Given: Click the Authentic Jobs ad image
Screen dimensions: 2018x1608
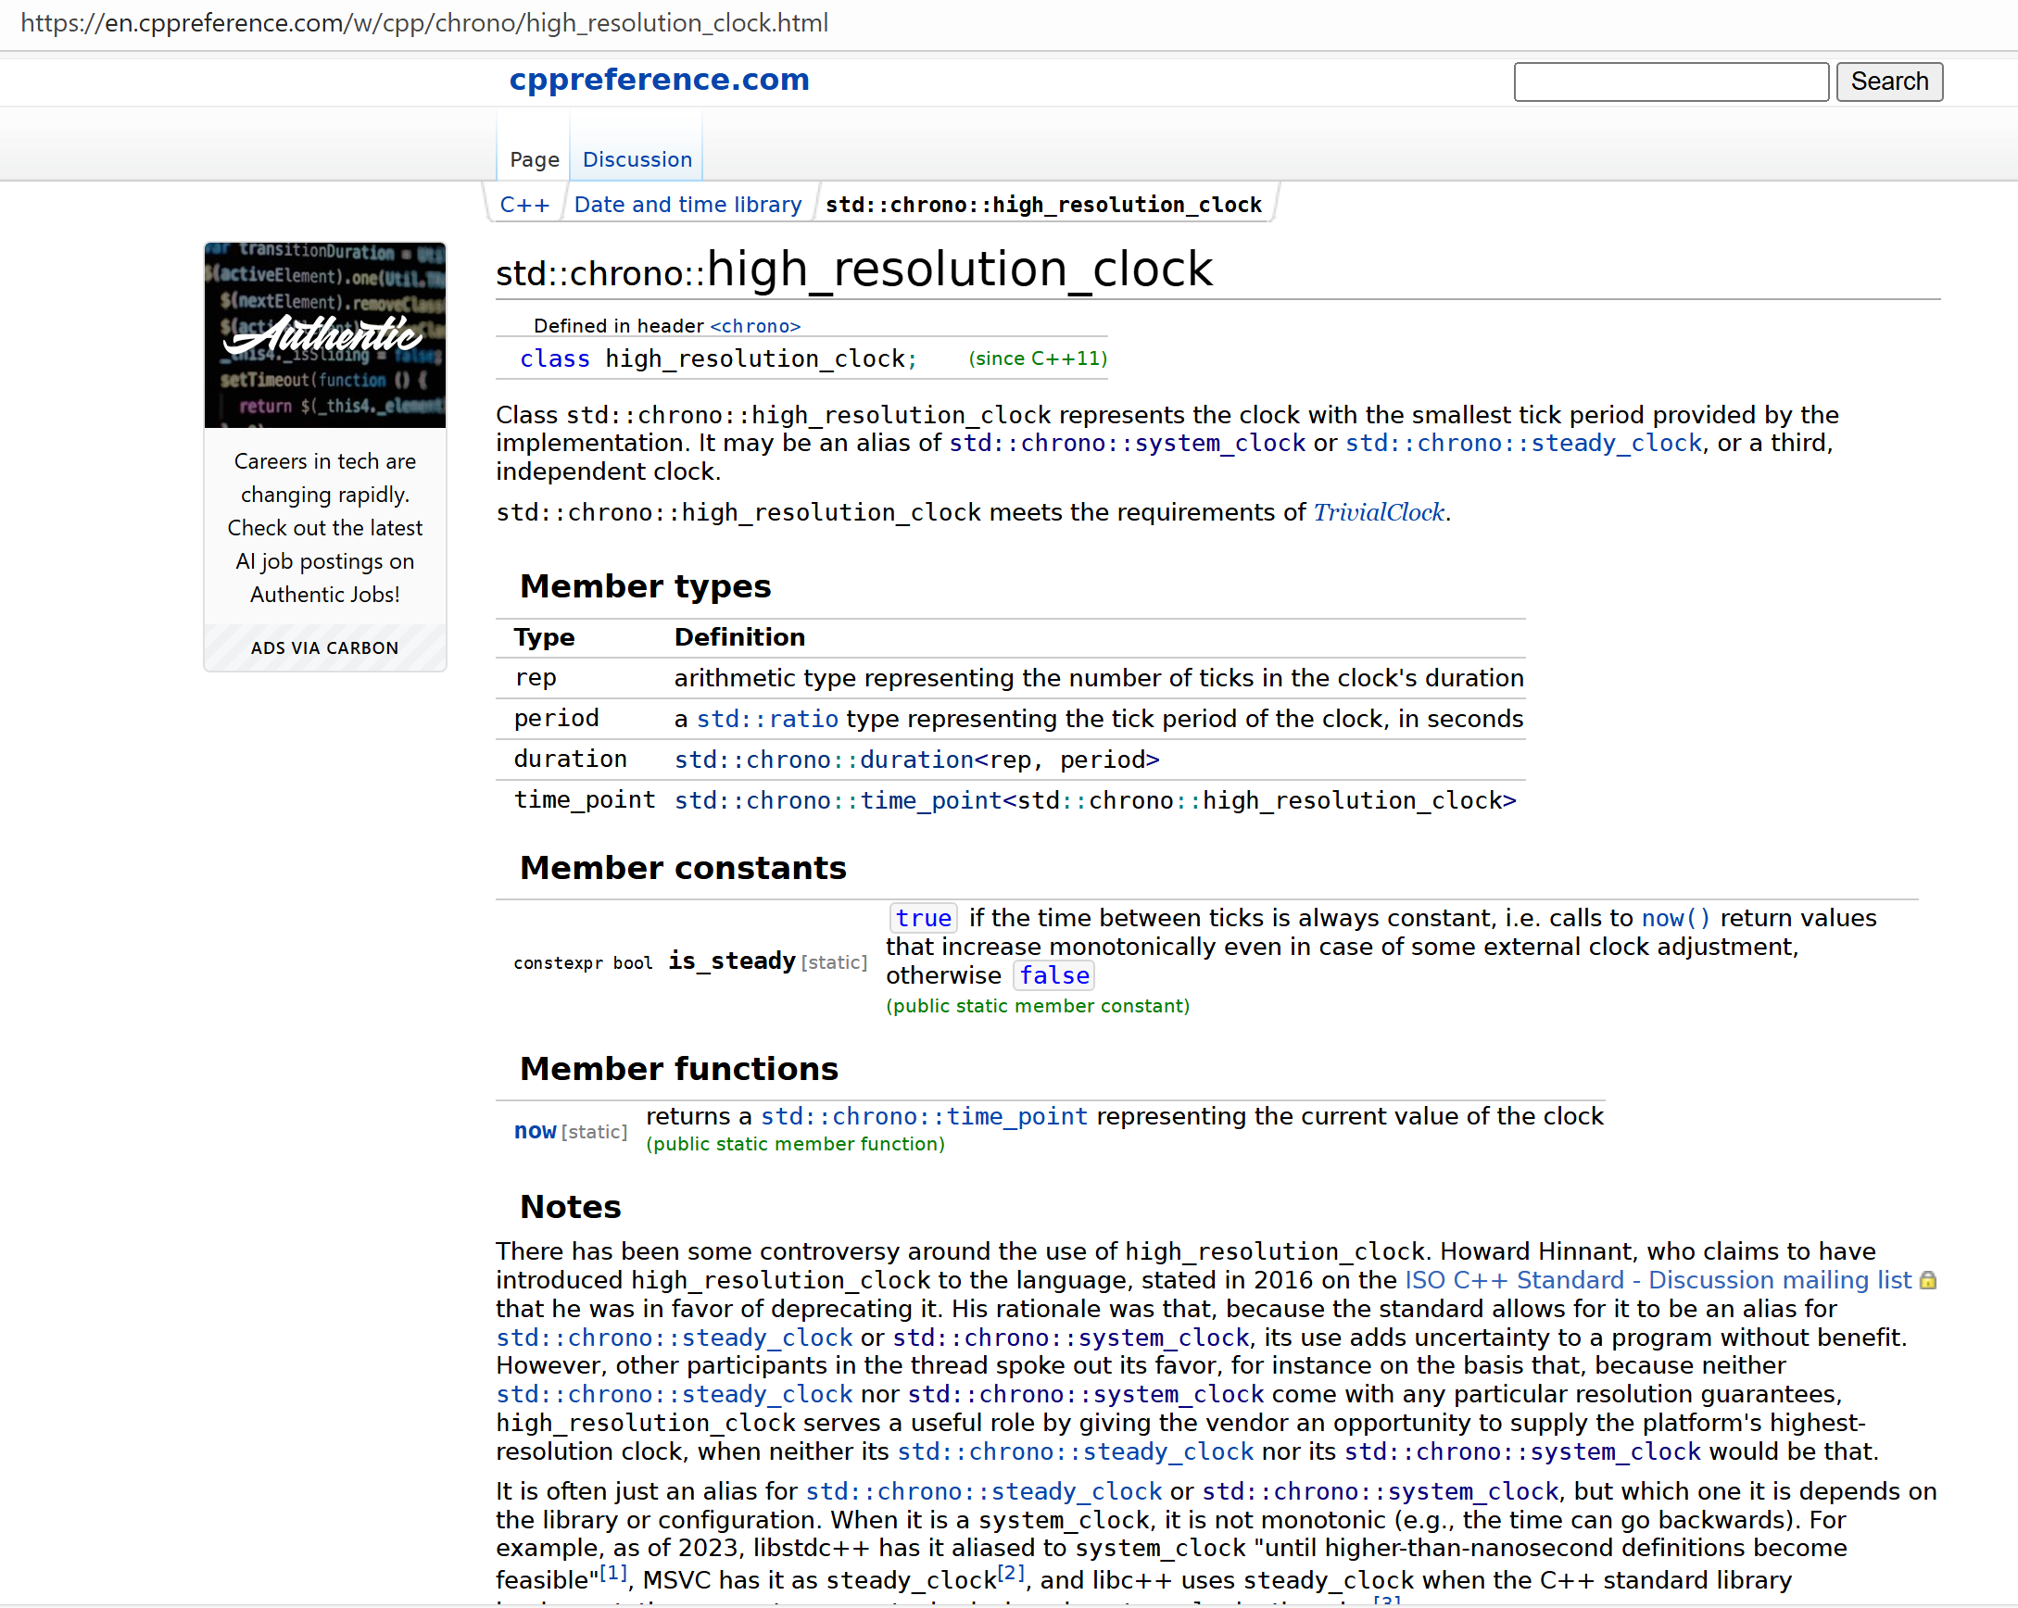Looking at the screenshot, I should 325,334.
